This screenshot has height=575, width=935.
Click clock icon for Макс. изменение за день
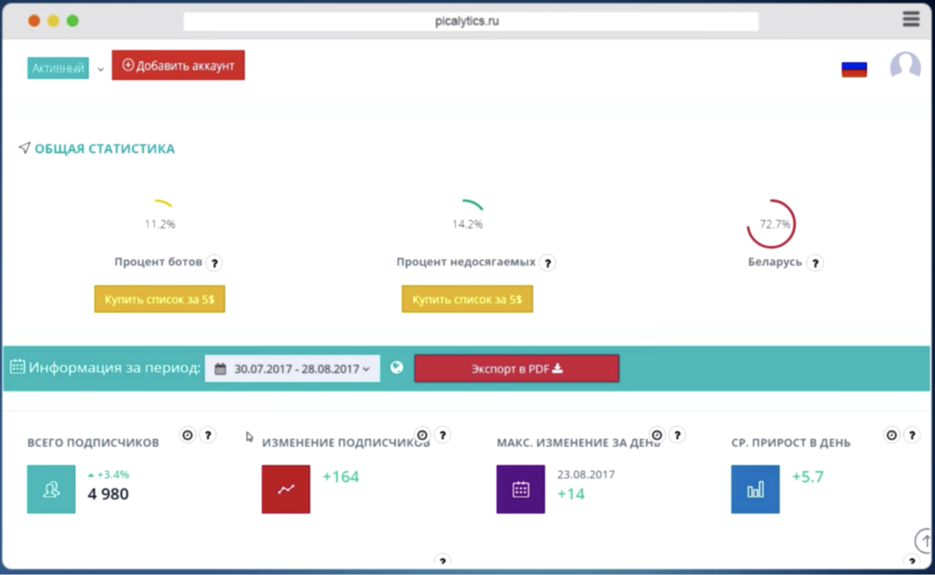point(657,435)
